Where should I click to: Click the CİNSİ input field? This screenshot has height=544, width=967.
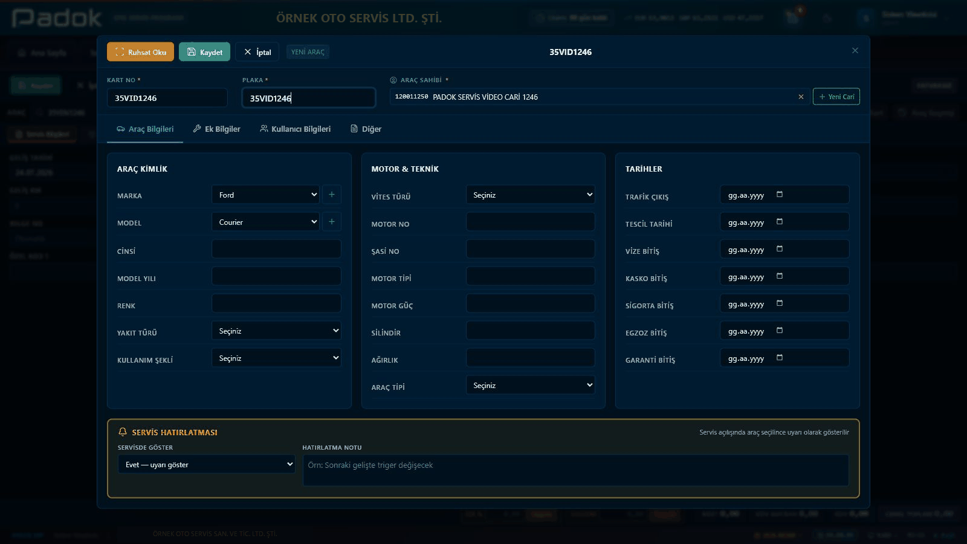pyautogui.click(x=276, y=249)
